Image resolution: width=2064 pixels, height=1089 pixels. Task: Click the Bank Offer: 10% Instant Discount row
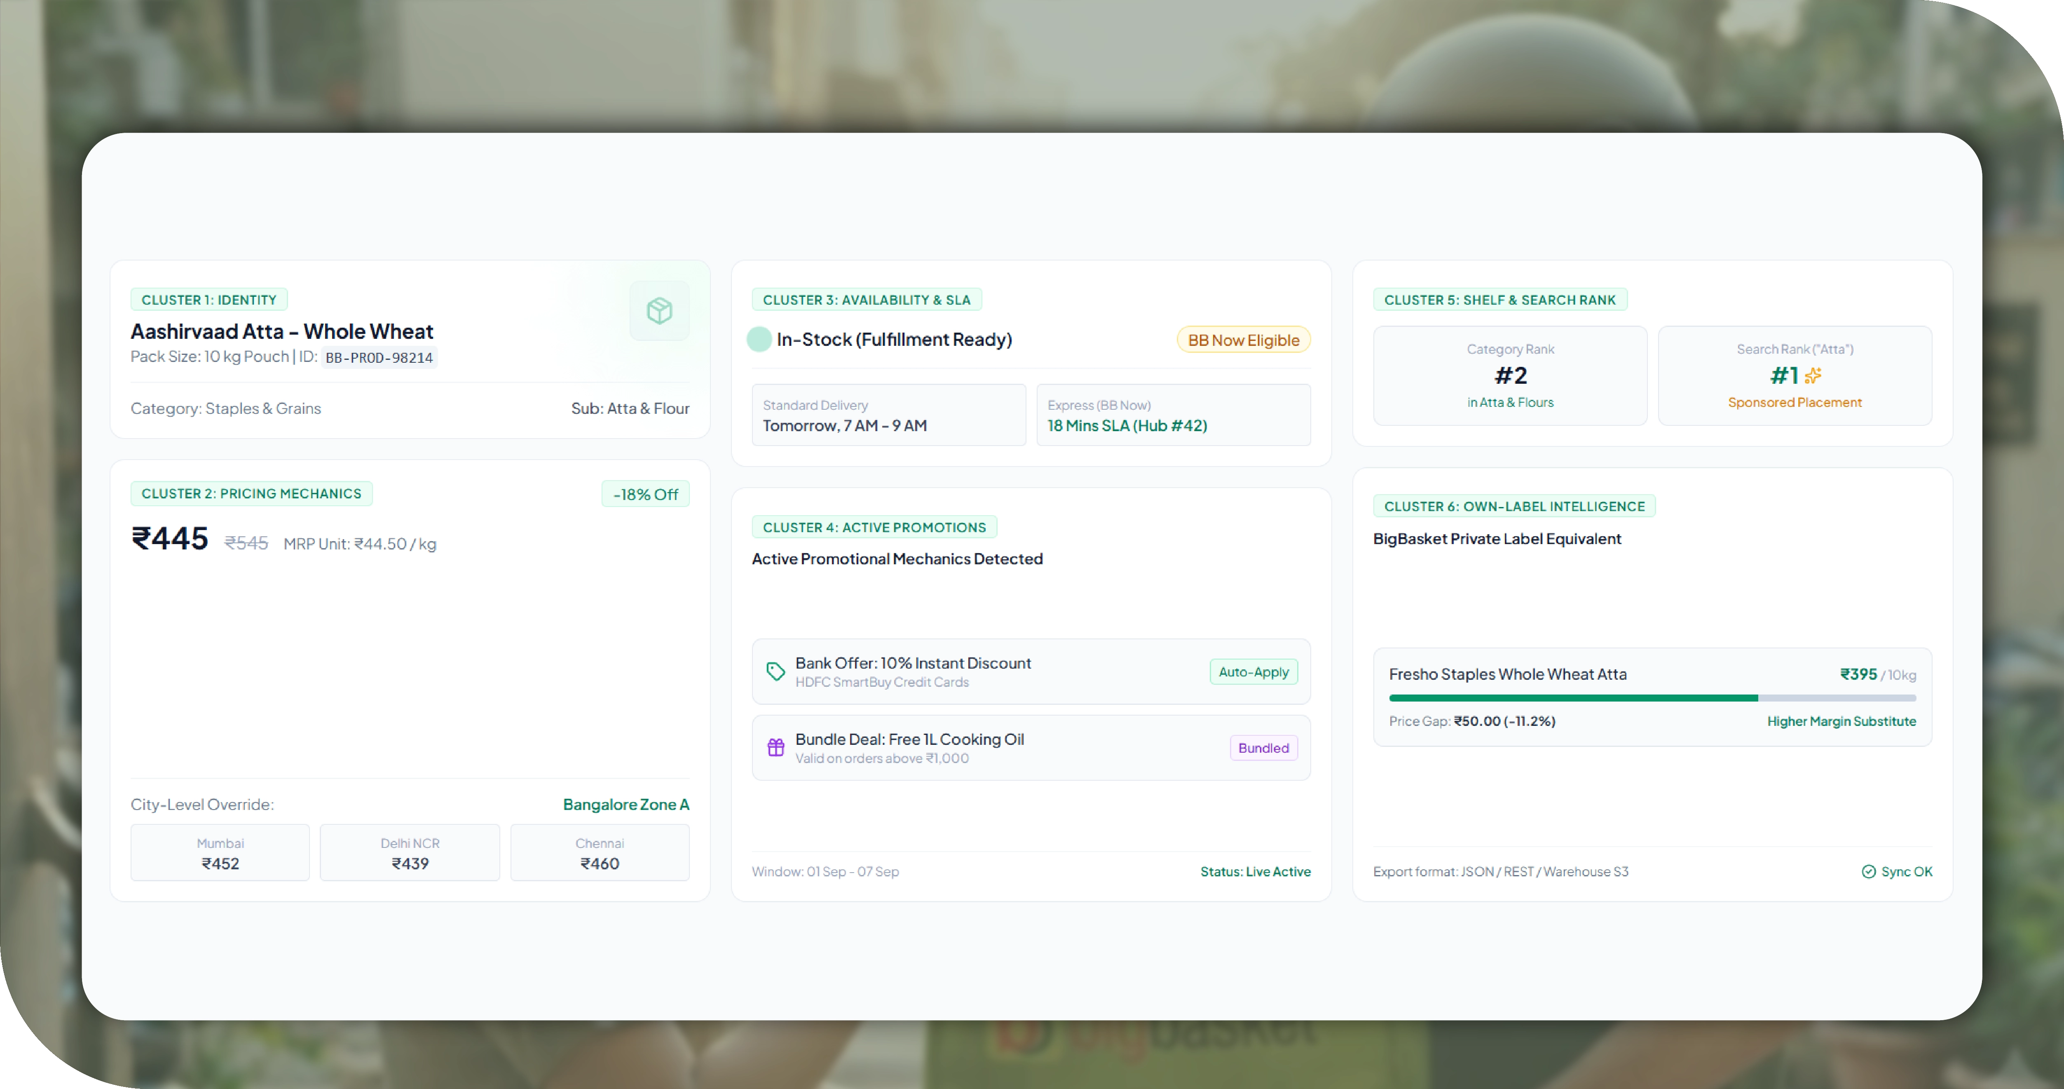click(1031, 671)
